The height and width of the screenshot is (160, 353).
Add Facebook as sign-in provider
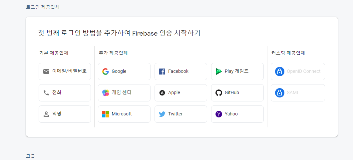tap(181, 72)
